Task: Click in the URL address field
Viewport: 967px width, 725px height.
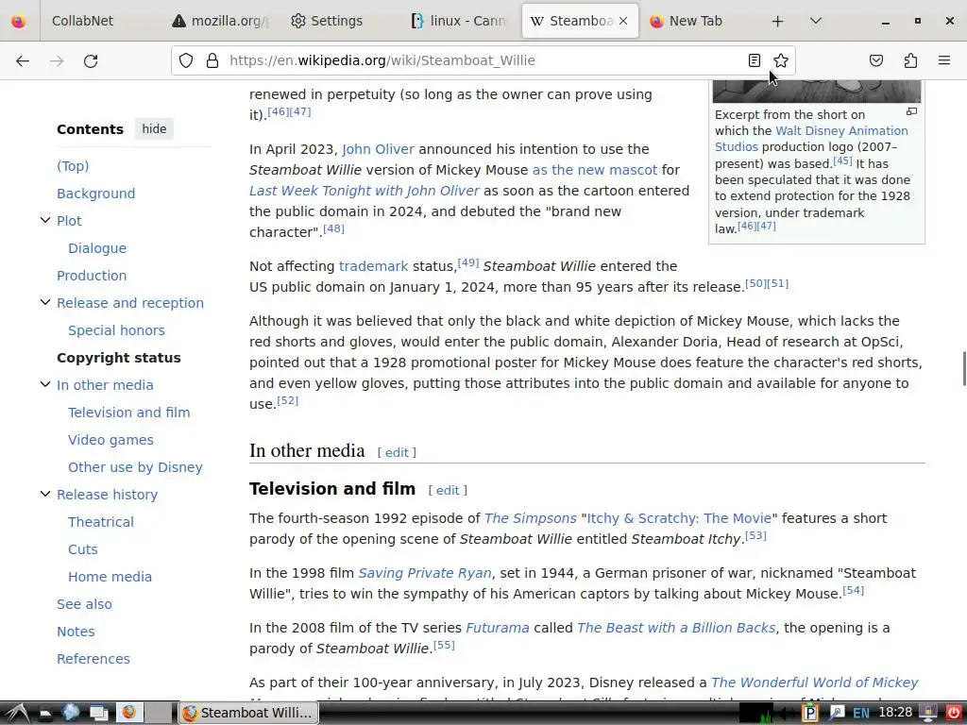Action: 481,60
